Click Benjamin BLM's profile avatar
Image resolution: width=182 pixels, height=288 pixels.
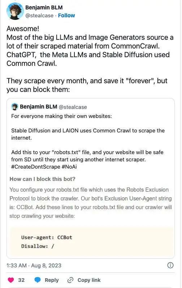(15, 11)
